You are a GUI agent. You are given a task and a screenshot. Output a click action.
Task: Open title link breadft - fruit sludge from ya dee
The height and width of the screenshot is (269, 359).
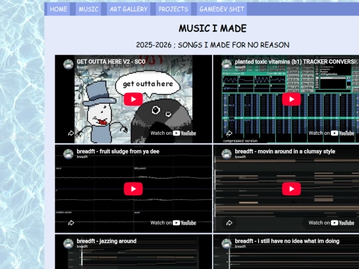tap(118, 151)
